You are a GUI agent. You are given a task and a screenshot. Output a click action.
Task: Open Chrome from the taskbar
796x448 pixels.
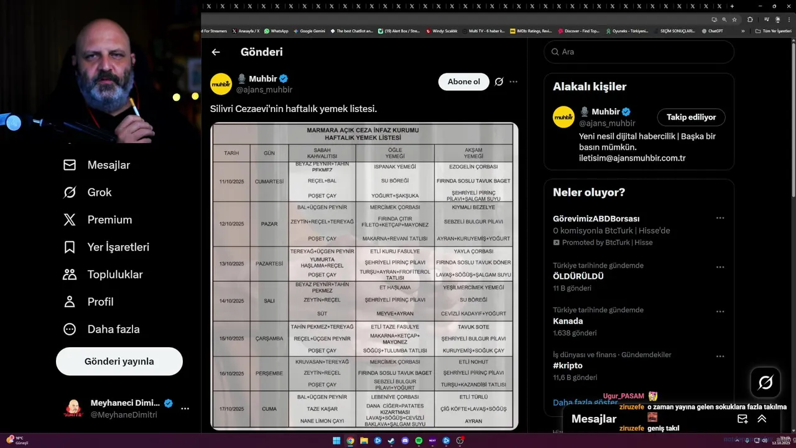pyautogui.click(x=350, y=441)
